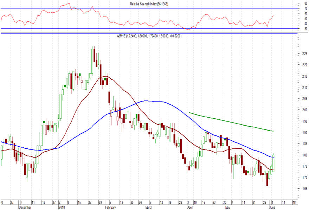Select the 1.95 price axis label

(305, 121)
